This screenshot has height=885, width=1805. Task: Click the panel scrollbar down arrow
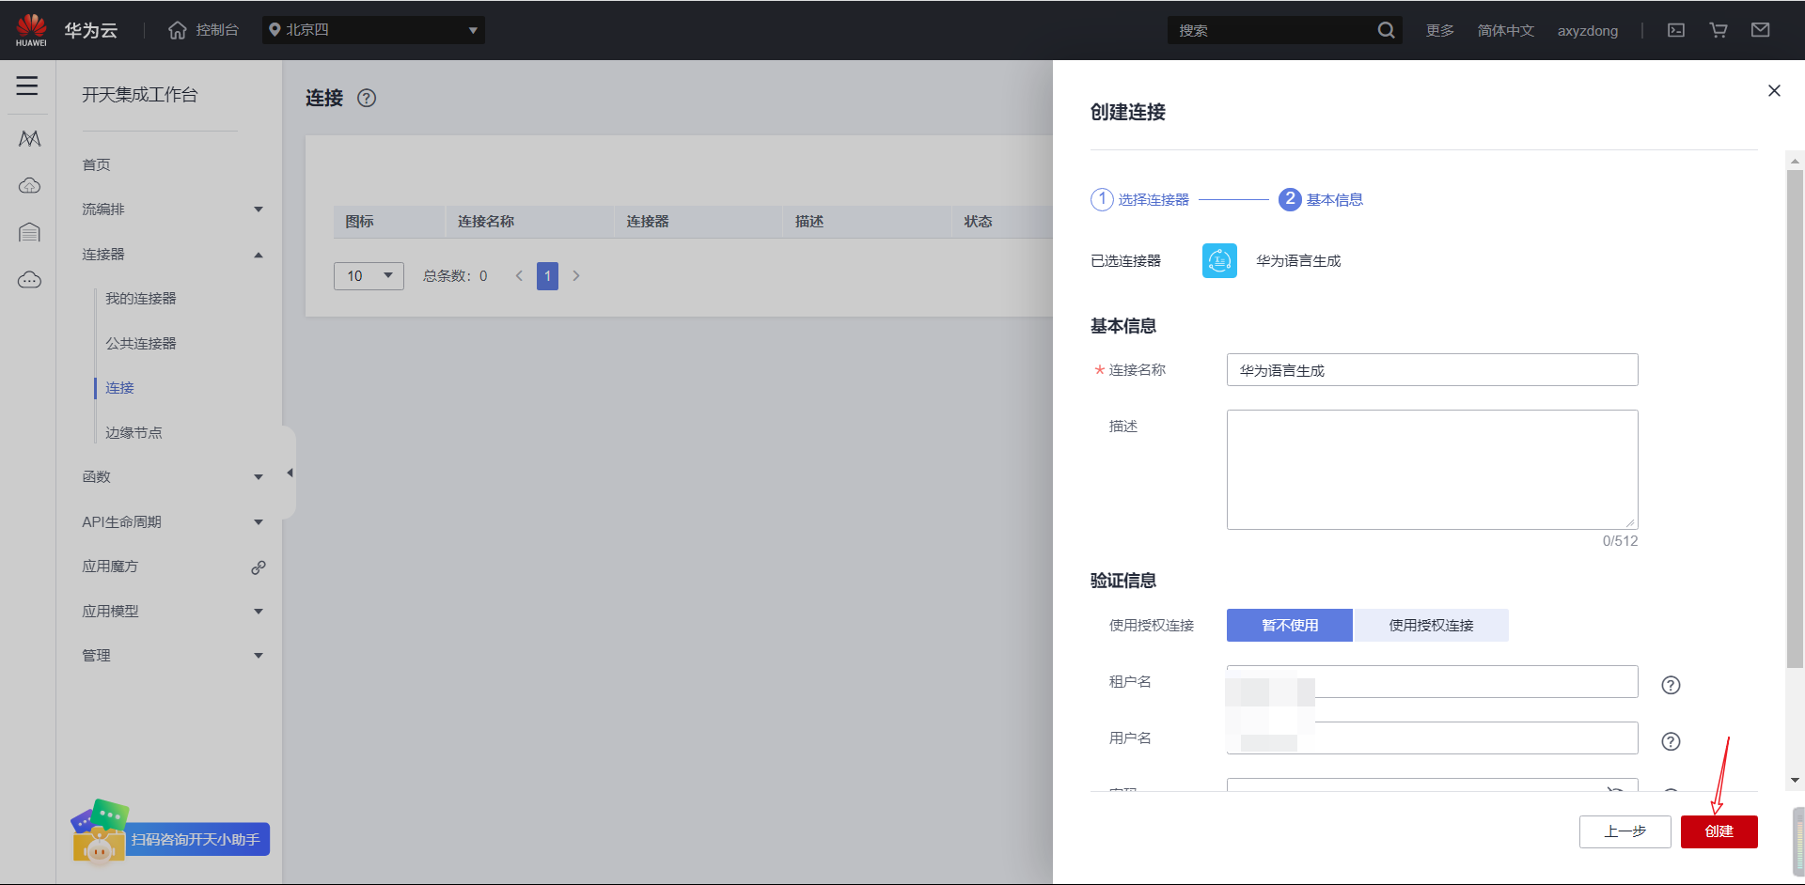[x=1796, y=781]
